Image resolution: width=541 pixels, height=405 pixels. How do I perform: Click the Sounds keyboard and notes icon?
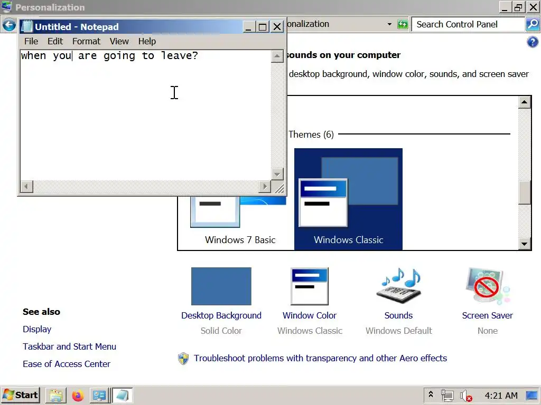pos(398,285)
